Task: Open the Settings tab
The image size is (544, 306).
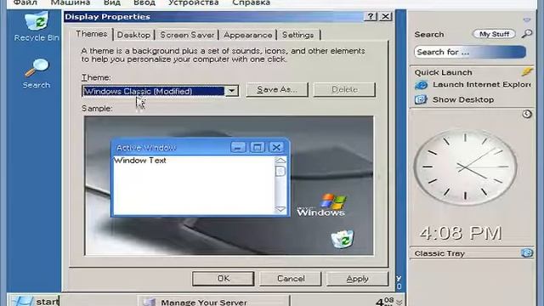Action: click(298, 35)
